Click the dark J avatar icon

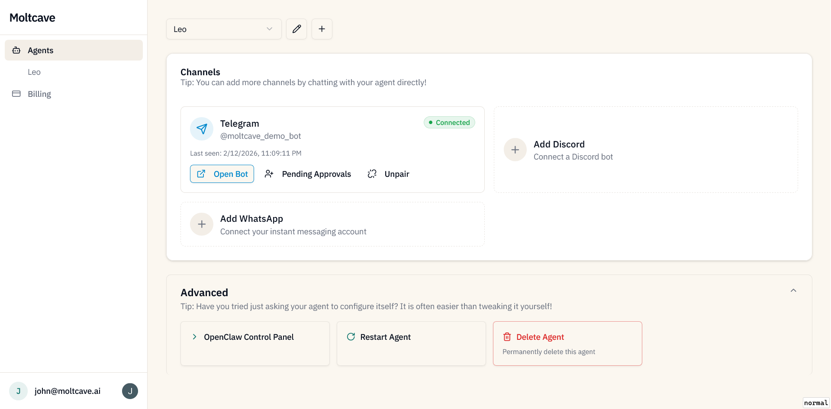pyautogui.click(x=130, y=391)
